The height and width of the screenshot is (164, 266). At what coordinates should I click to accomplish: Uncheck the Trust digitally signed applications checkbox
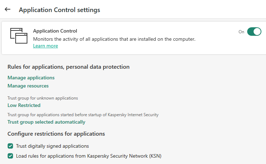10,146
